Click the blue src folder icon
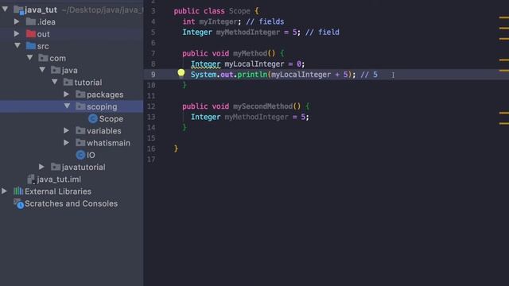The height and width of the screenshot is (286, 509). (31, 46)
